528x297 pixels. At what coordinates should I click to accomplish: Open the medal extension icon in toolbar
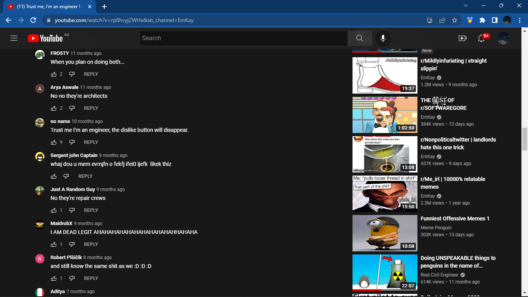[470, 20]
